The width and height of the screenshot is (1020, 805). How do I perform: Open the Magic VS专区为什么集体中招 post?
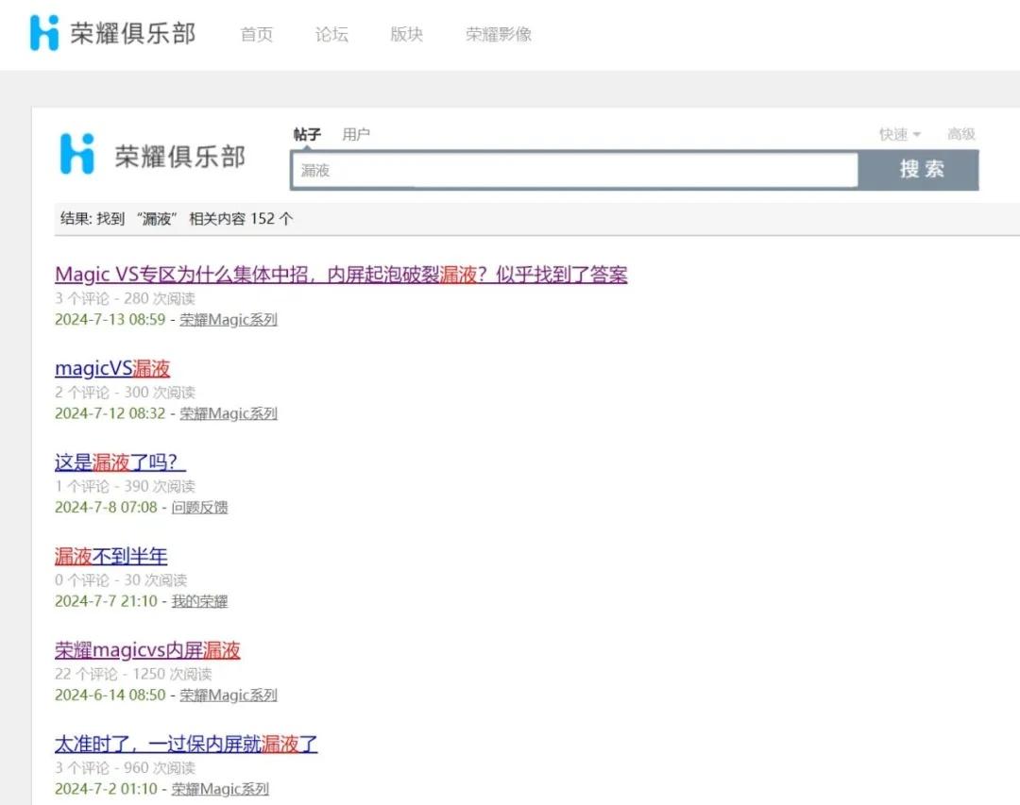(x=341, y=275)
